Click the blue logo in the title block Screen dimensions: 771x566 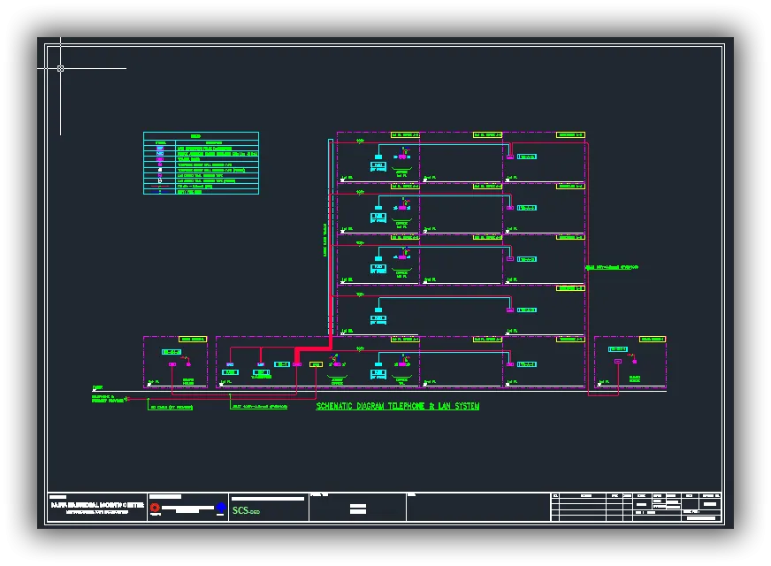point(221,508)
